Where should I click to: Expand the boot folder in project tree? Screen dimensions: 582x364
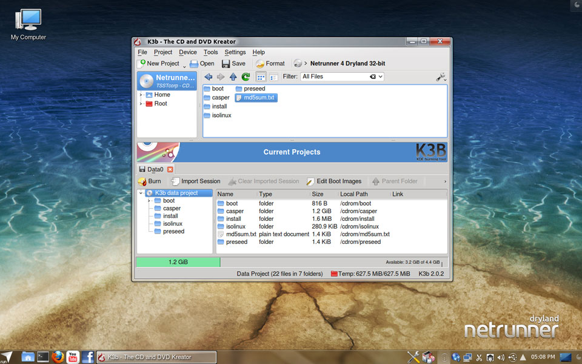coord(149,201)
